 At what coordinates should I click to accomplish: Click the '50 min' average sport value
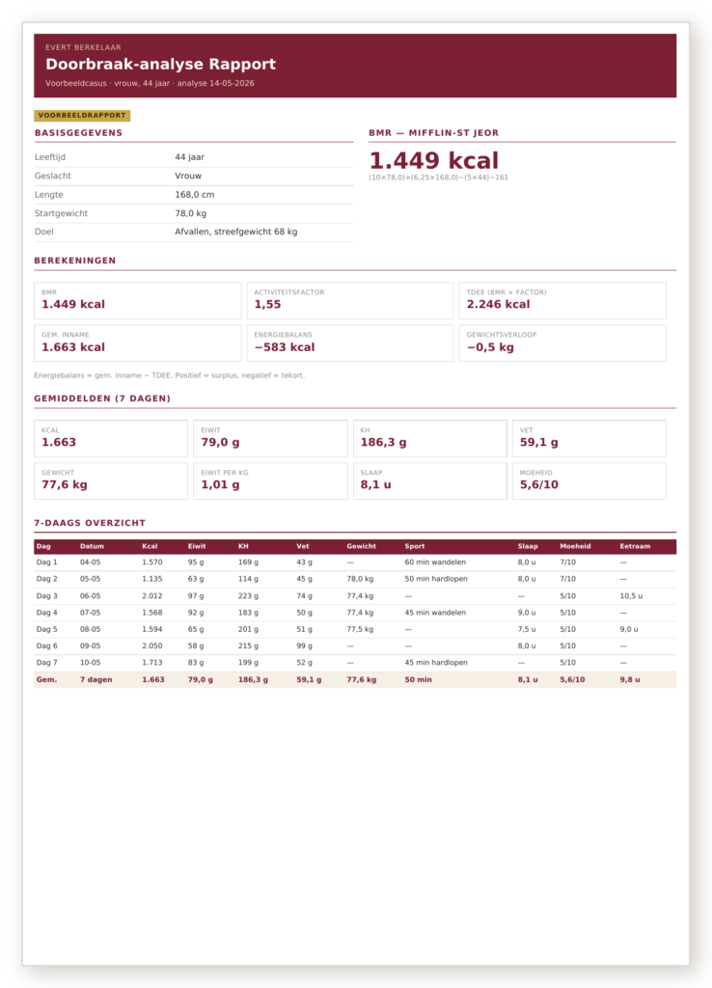[419, 679]
